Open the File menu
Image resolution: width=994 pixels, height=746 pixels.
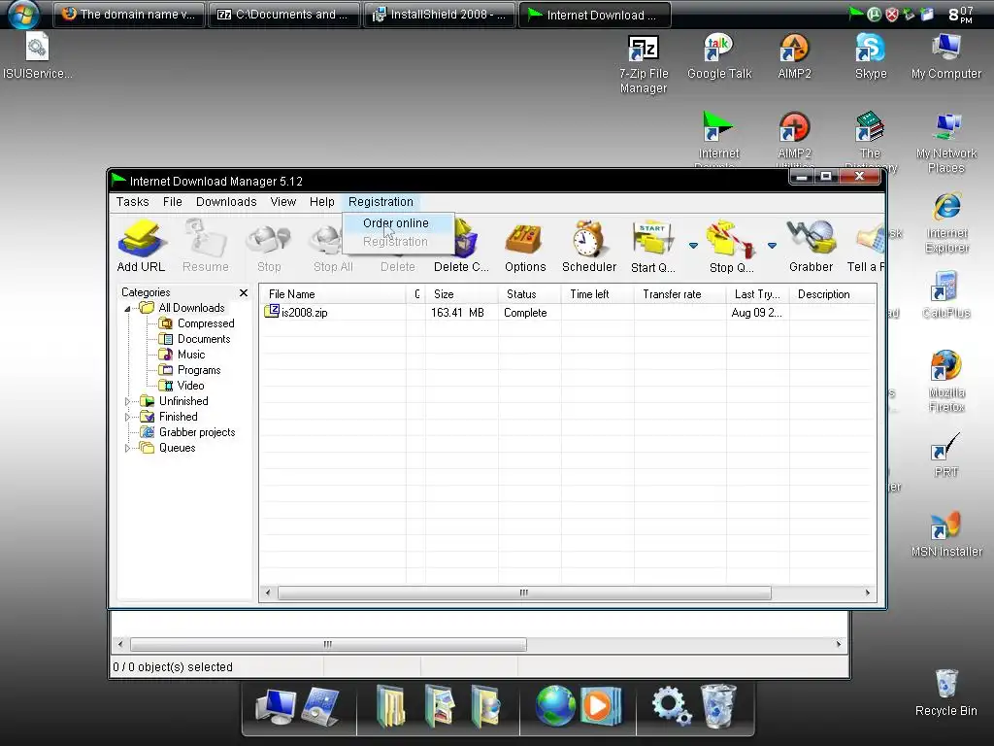(x=173, y=202)
